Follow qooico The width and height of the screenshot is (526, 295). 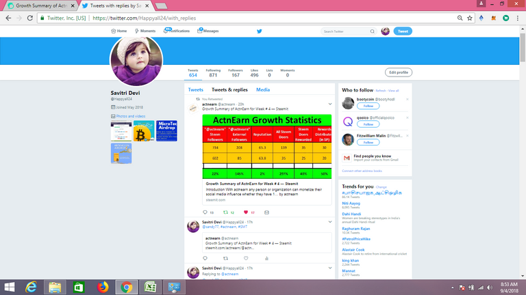[x=368, y=124]
